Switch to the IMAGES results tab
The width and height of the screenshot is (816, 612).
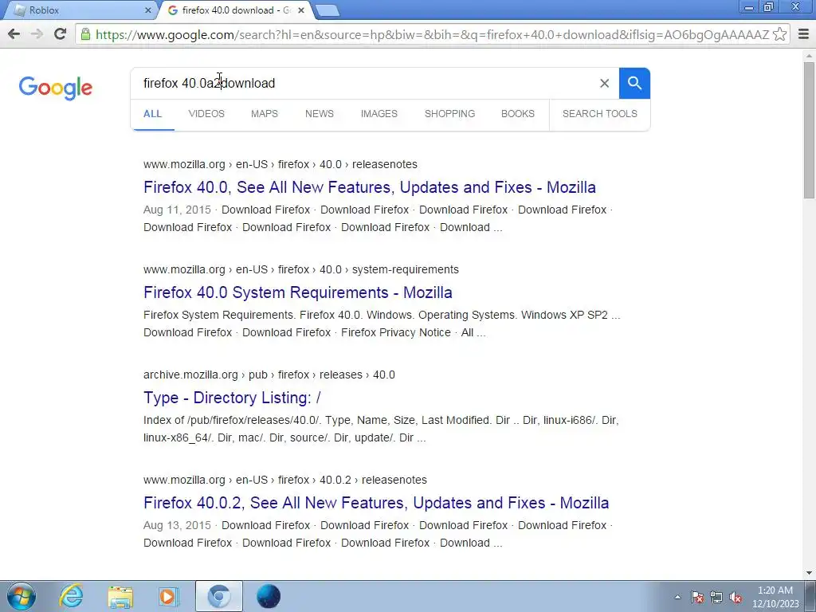(x=379, y=113)
